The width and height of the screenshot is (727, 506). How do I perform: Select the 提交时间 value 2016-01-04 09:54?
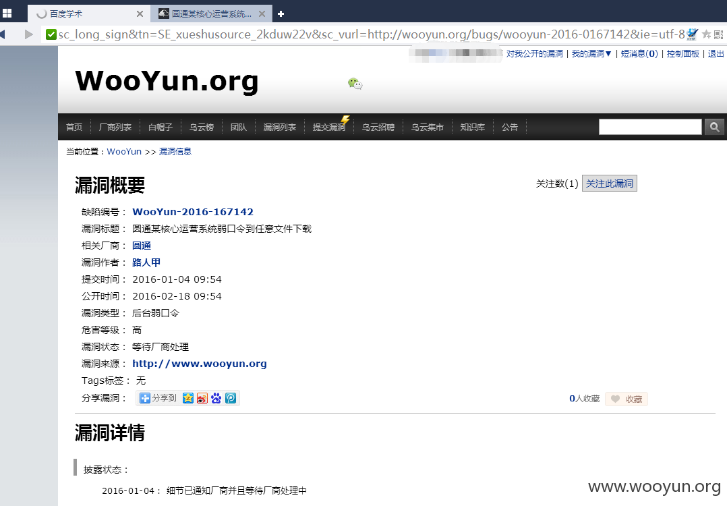coord(177,280)
